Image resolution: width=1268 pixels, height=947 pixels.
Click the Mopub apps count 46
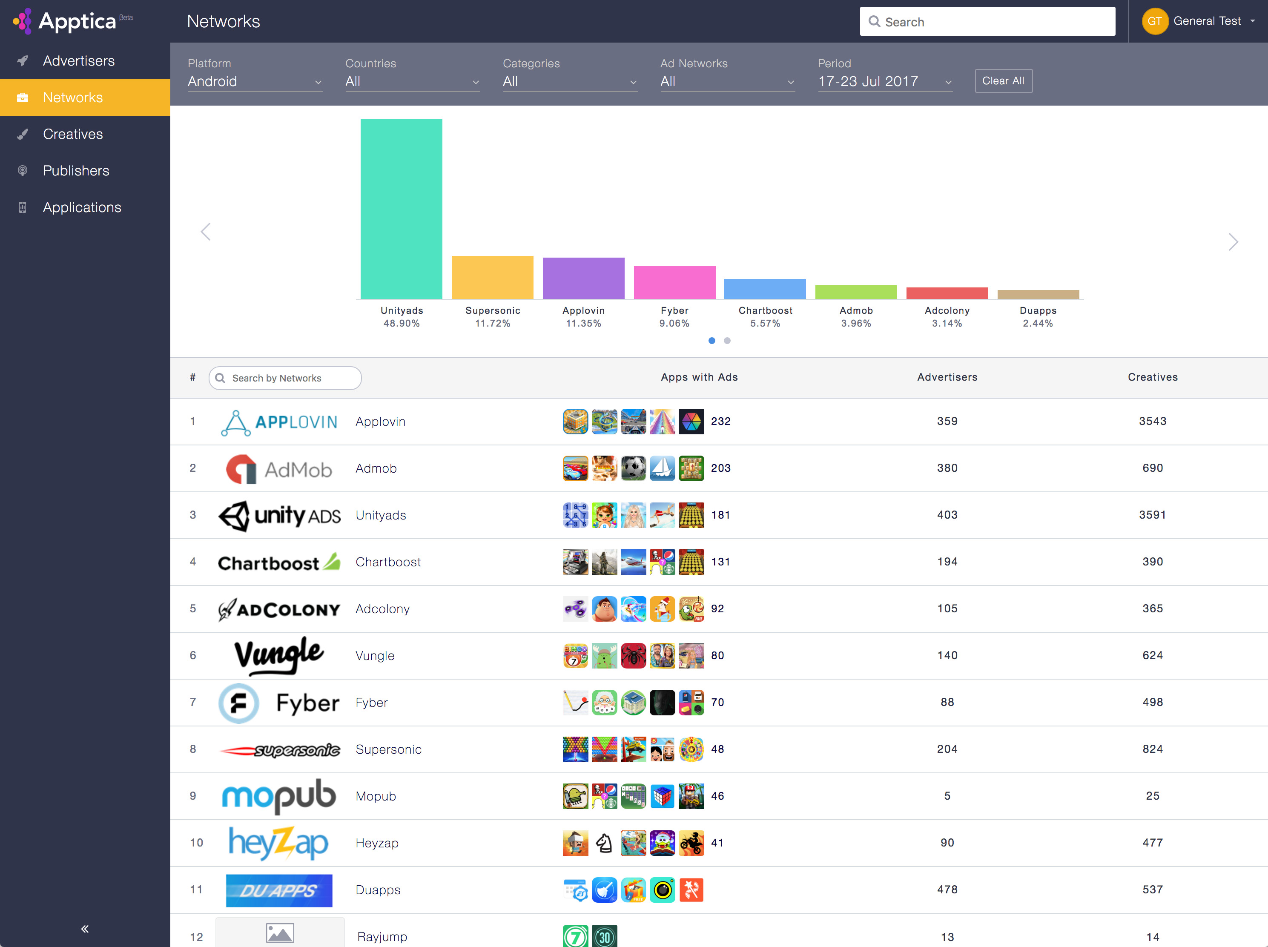coord(718,796)
